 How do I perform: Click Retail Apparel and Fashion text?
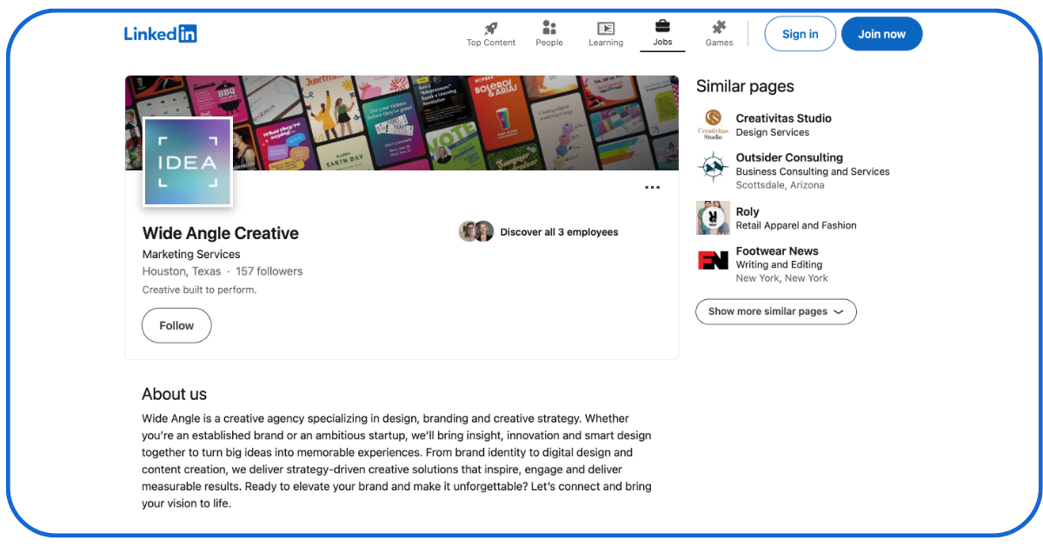click(796, 225)
